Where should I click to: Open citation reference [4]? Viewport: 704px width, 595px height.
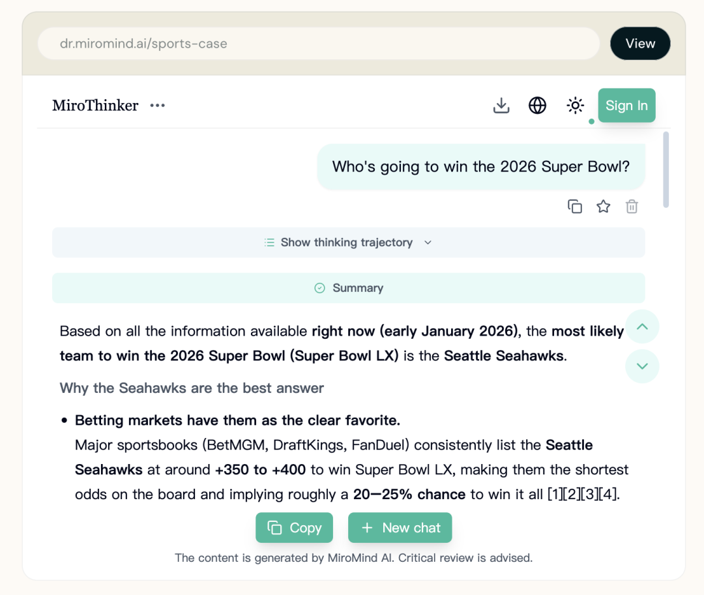pos(609,495)
